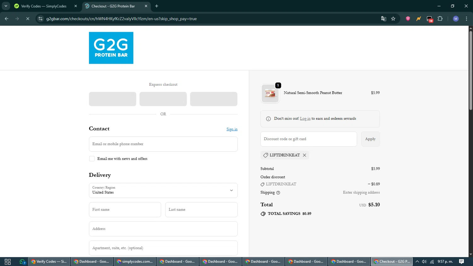Focus the Apartment, suite, etc. field
Viewport: 473px width, 266px height.
click(x=163, y=248)
